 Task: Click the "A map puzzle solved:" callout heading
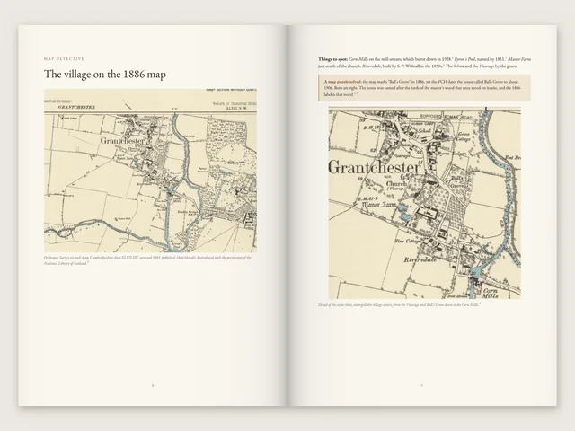pyautogui.click(x=342, y=82)
